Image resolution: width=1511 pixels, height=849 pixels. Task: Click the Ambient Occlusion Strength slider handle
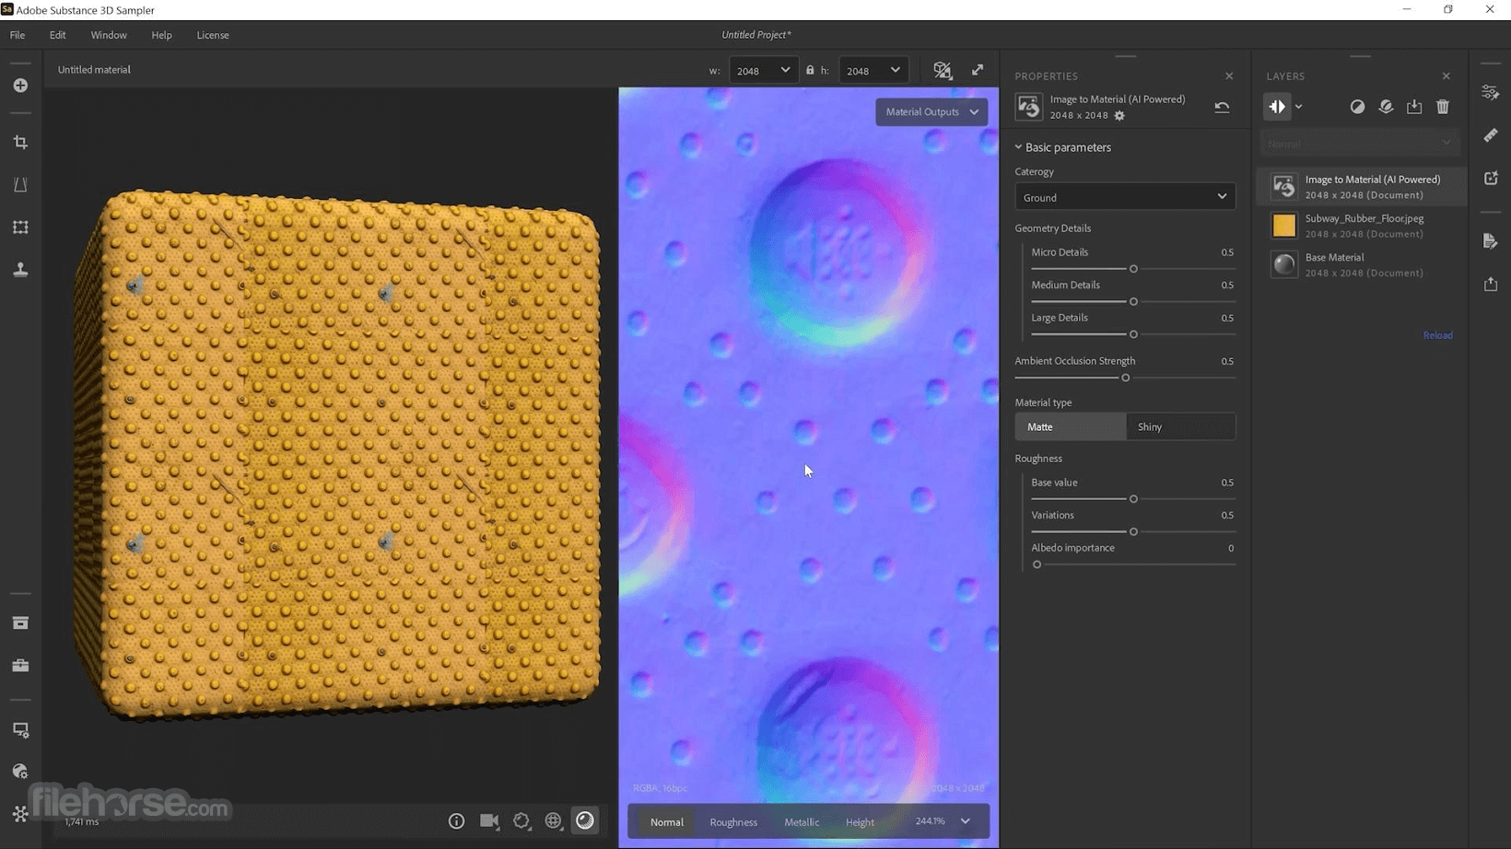coord(1125,378)
